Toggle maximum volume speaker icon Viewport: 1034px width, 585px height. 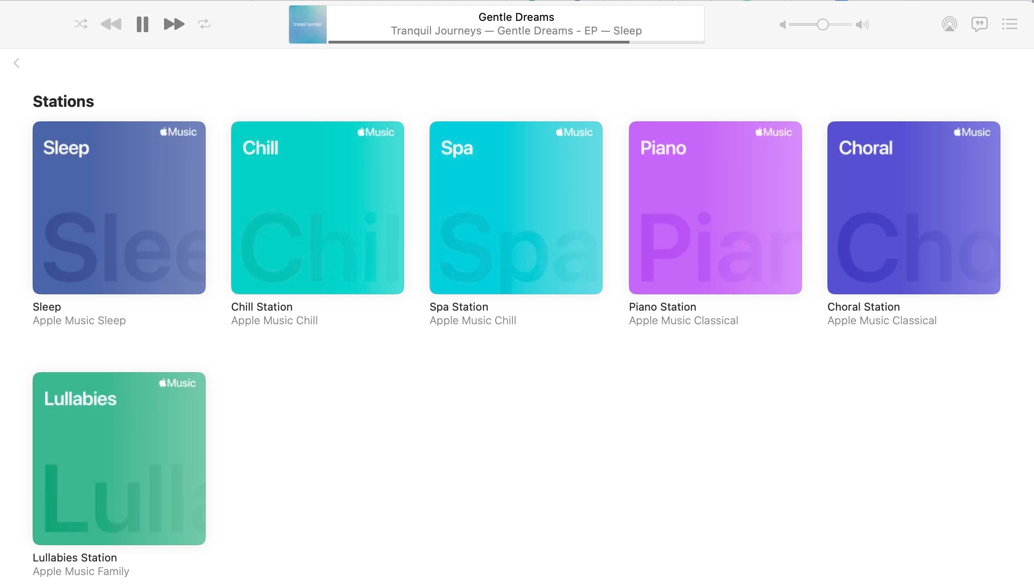pos(861,24)
